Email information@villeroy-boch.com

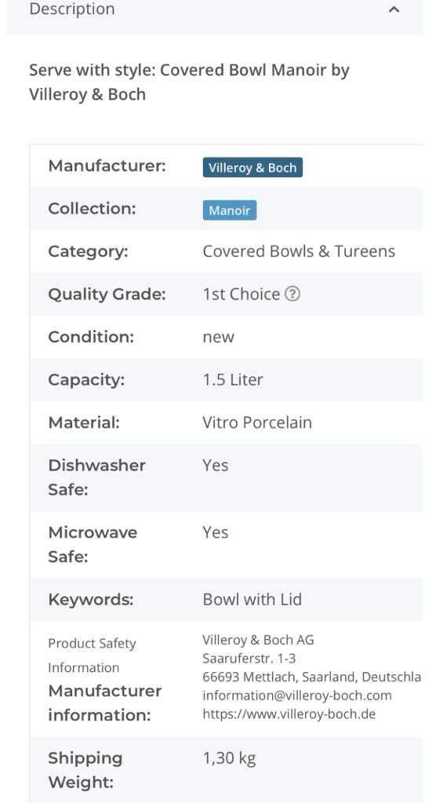pyautogui.click(x=297, y=696)
